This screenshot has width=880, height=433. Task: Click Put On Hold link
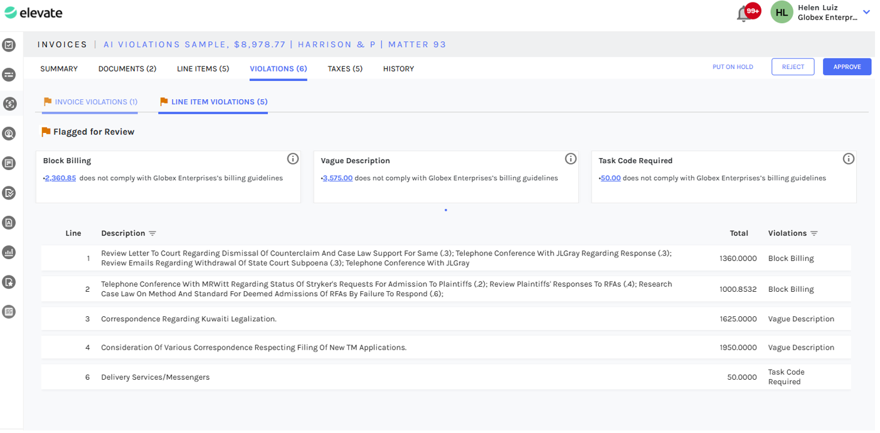coord(733,67)
